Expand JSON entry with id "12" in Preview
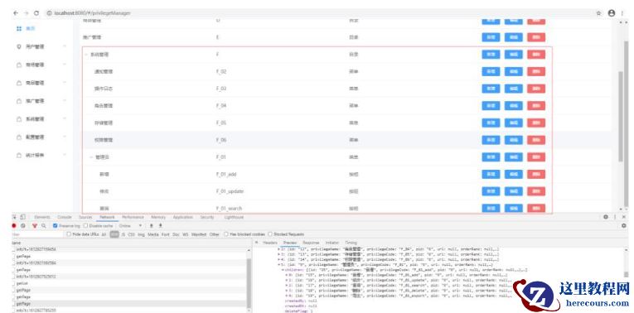Screen dimensions: 634x313 pos(278,249)
